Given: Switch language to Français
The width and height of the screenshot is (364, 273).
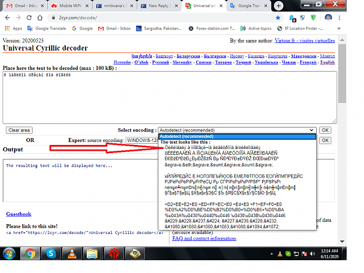Looking at the screenshot, I should [308, 62].
